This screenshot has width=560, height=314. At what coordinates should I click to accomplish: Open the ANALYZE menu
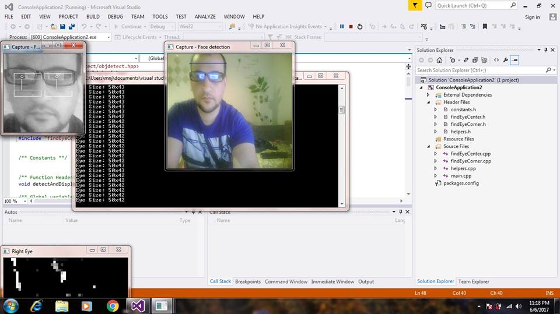tap(205, 16)
